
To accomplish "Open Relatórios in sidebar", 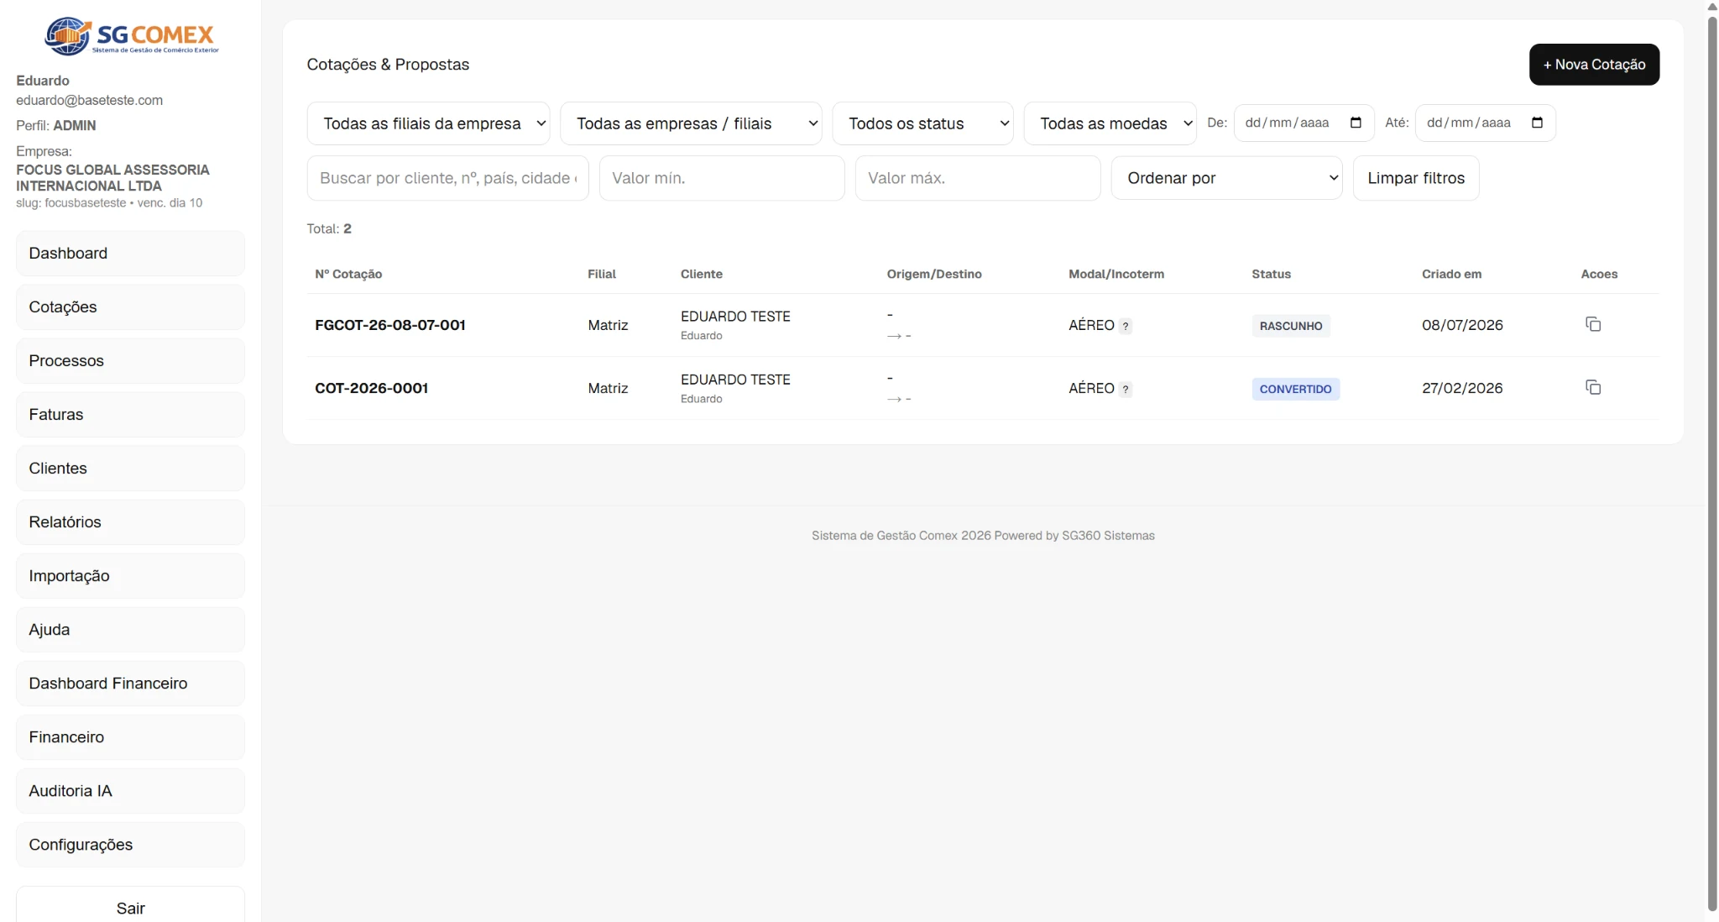I will click(130, 522).
